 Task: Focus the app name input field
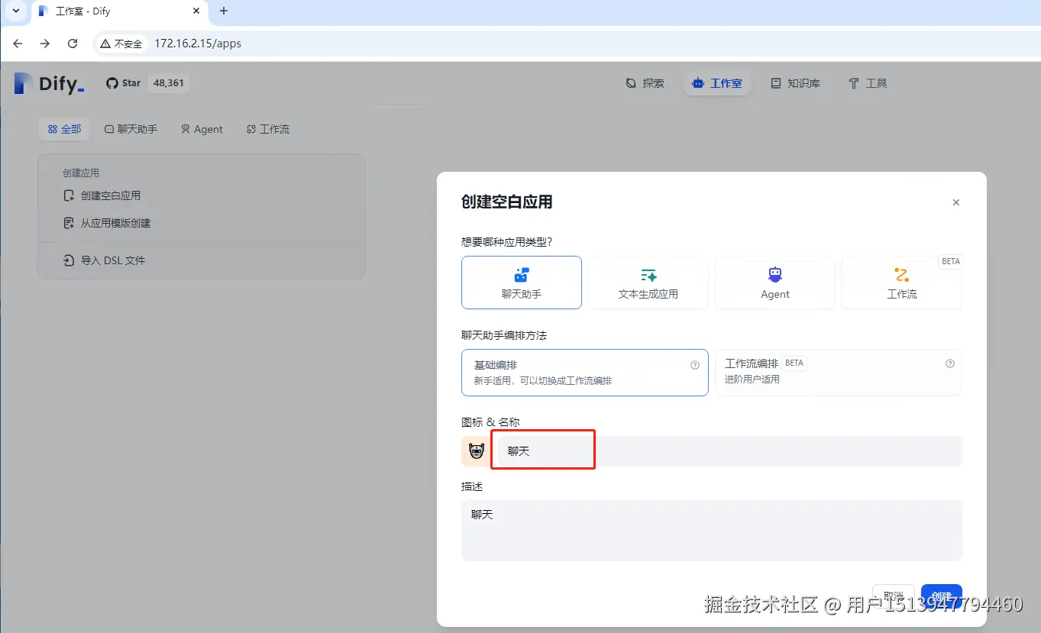pos(729,451)
